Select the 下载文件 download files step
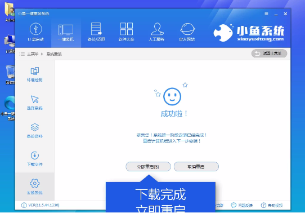The width and height of the screenshot is (305, 213). [35, 159]
